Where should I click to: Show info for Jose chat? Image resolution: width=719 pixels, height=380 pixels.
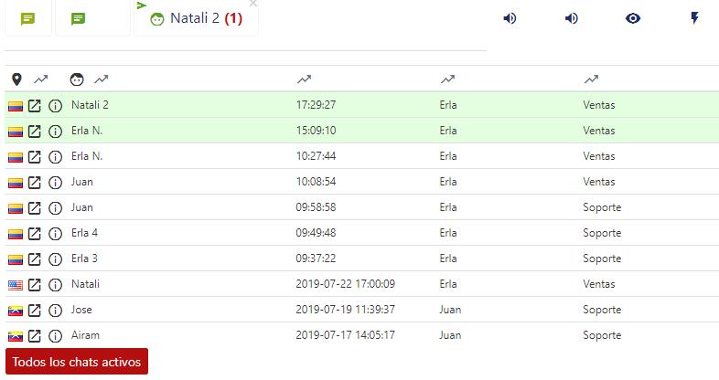[55, 311]
